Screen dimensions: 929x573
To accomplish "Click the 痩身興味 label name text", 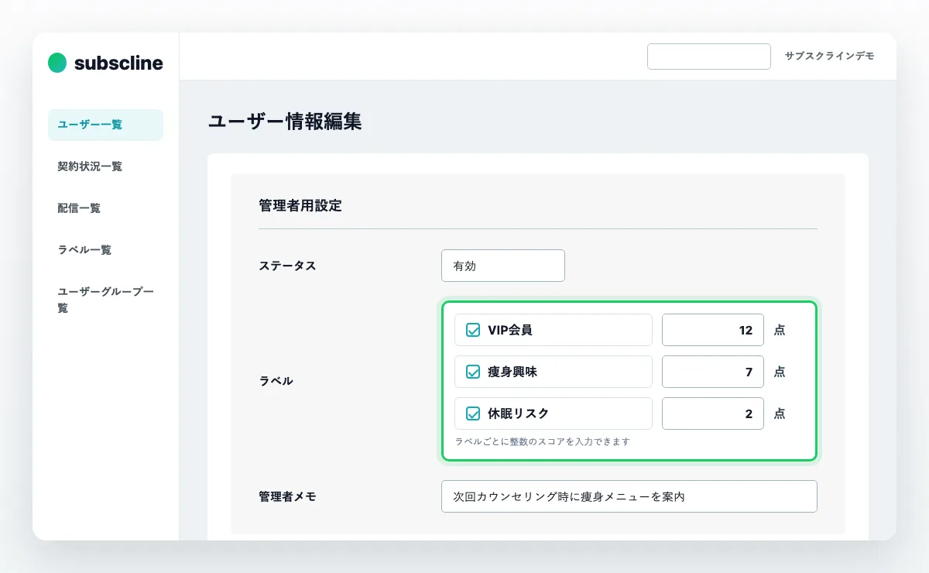I will [x=512, y=372].
